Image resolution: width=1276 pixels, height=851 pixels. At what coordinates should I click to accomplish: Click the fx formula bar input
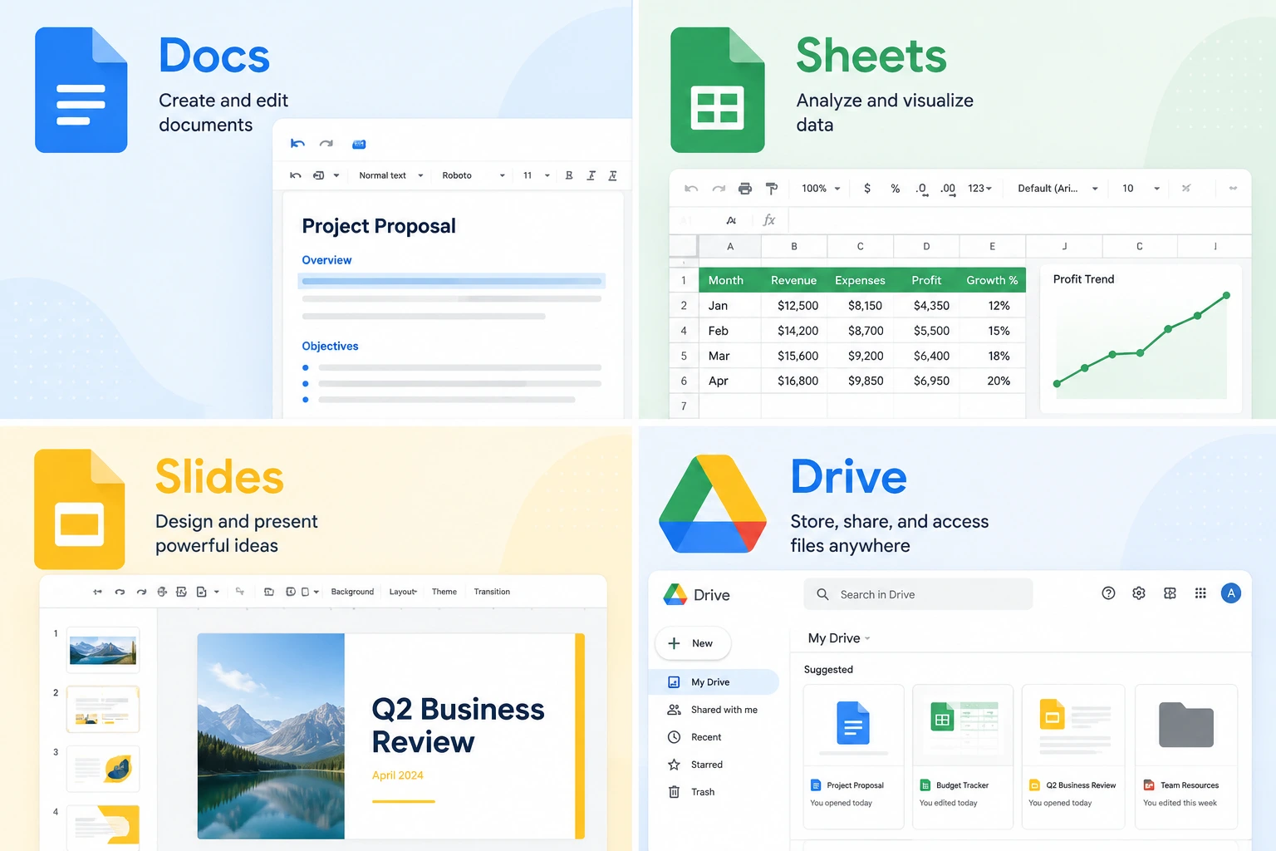[x=1019, y=220]
